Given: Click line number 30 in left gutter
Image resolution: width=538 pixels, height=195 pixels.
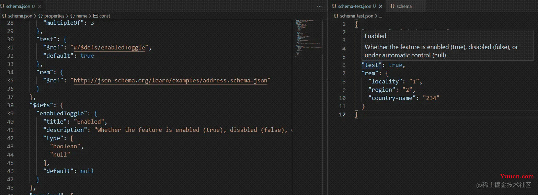Looking at the screenshot, I should pos(10,39).
